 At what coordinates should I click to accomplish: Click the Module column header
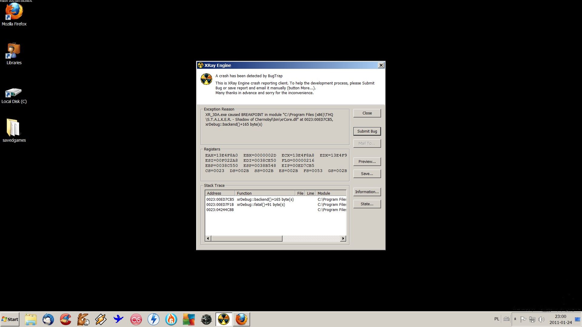331,193
